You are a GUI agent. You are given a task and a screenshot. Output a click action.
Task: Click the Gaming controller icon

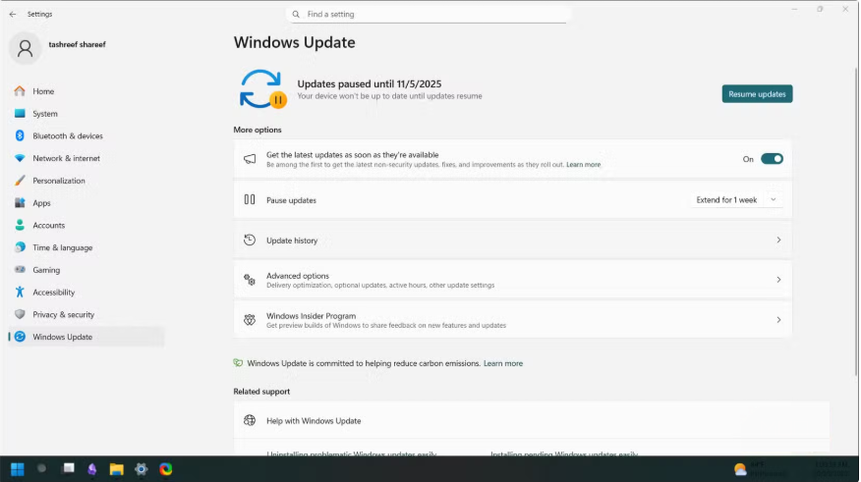coord(20,270)
